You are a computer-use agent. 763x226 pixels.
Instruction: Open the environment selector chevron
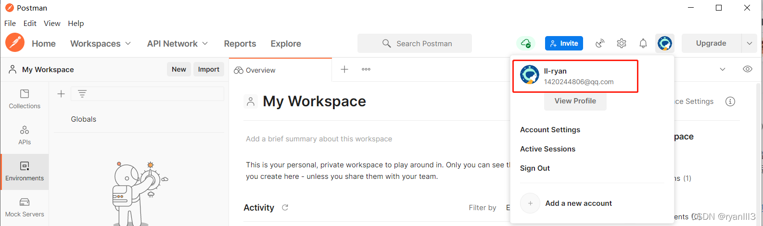(x=722, y=69)
